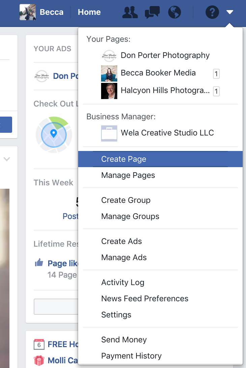This screenshot has width=246, height=368.
Task: Click the empty input box under Page likes
Action: point(56,307)
